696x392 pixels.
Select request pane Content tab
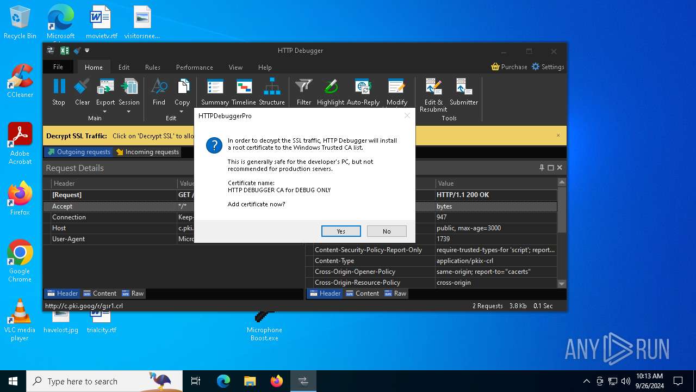pyautogui.click(x=100, y=293)
